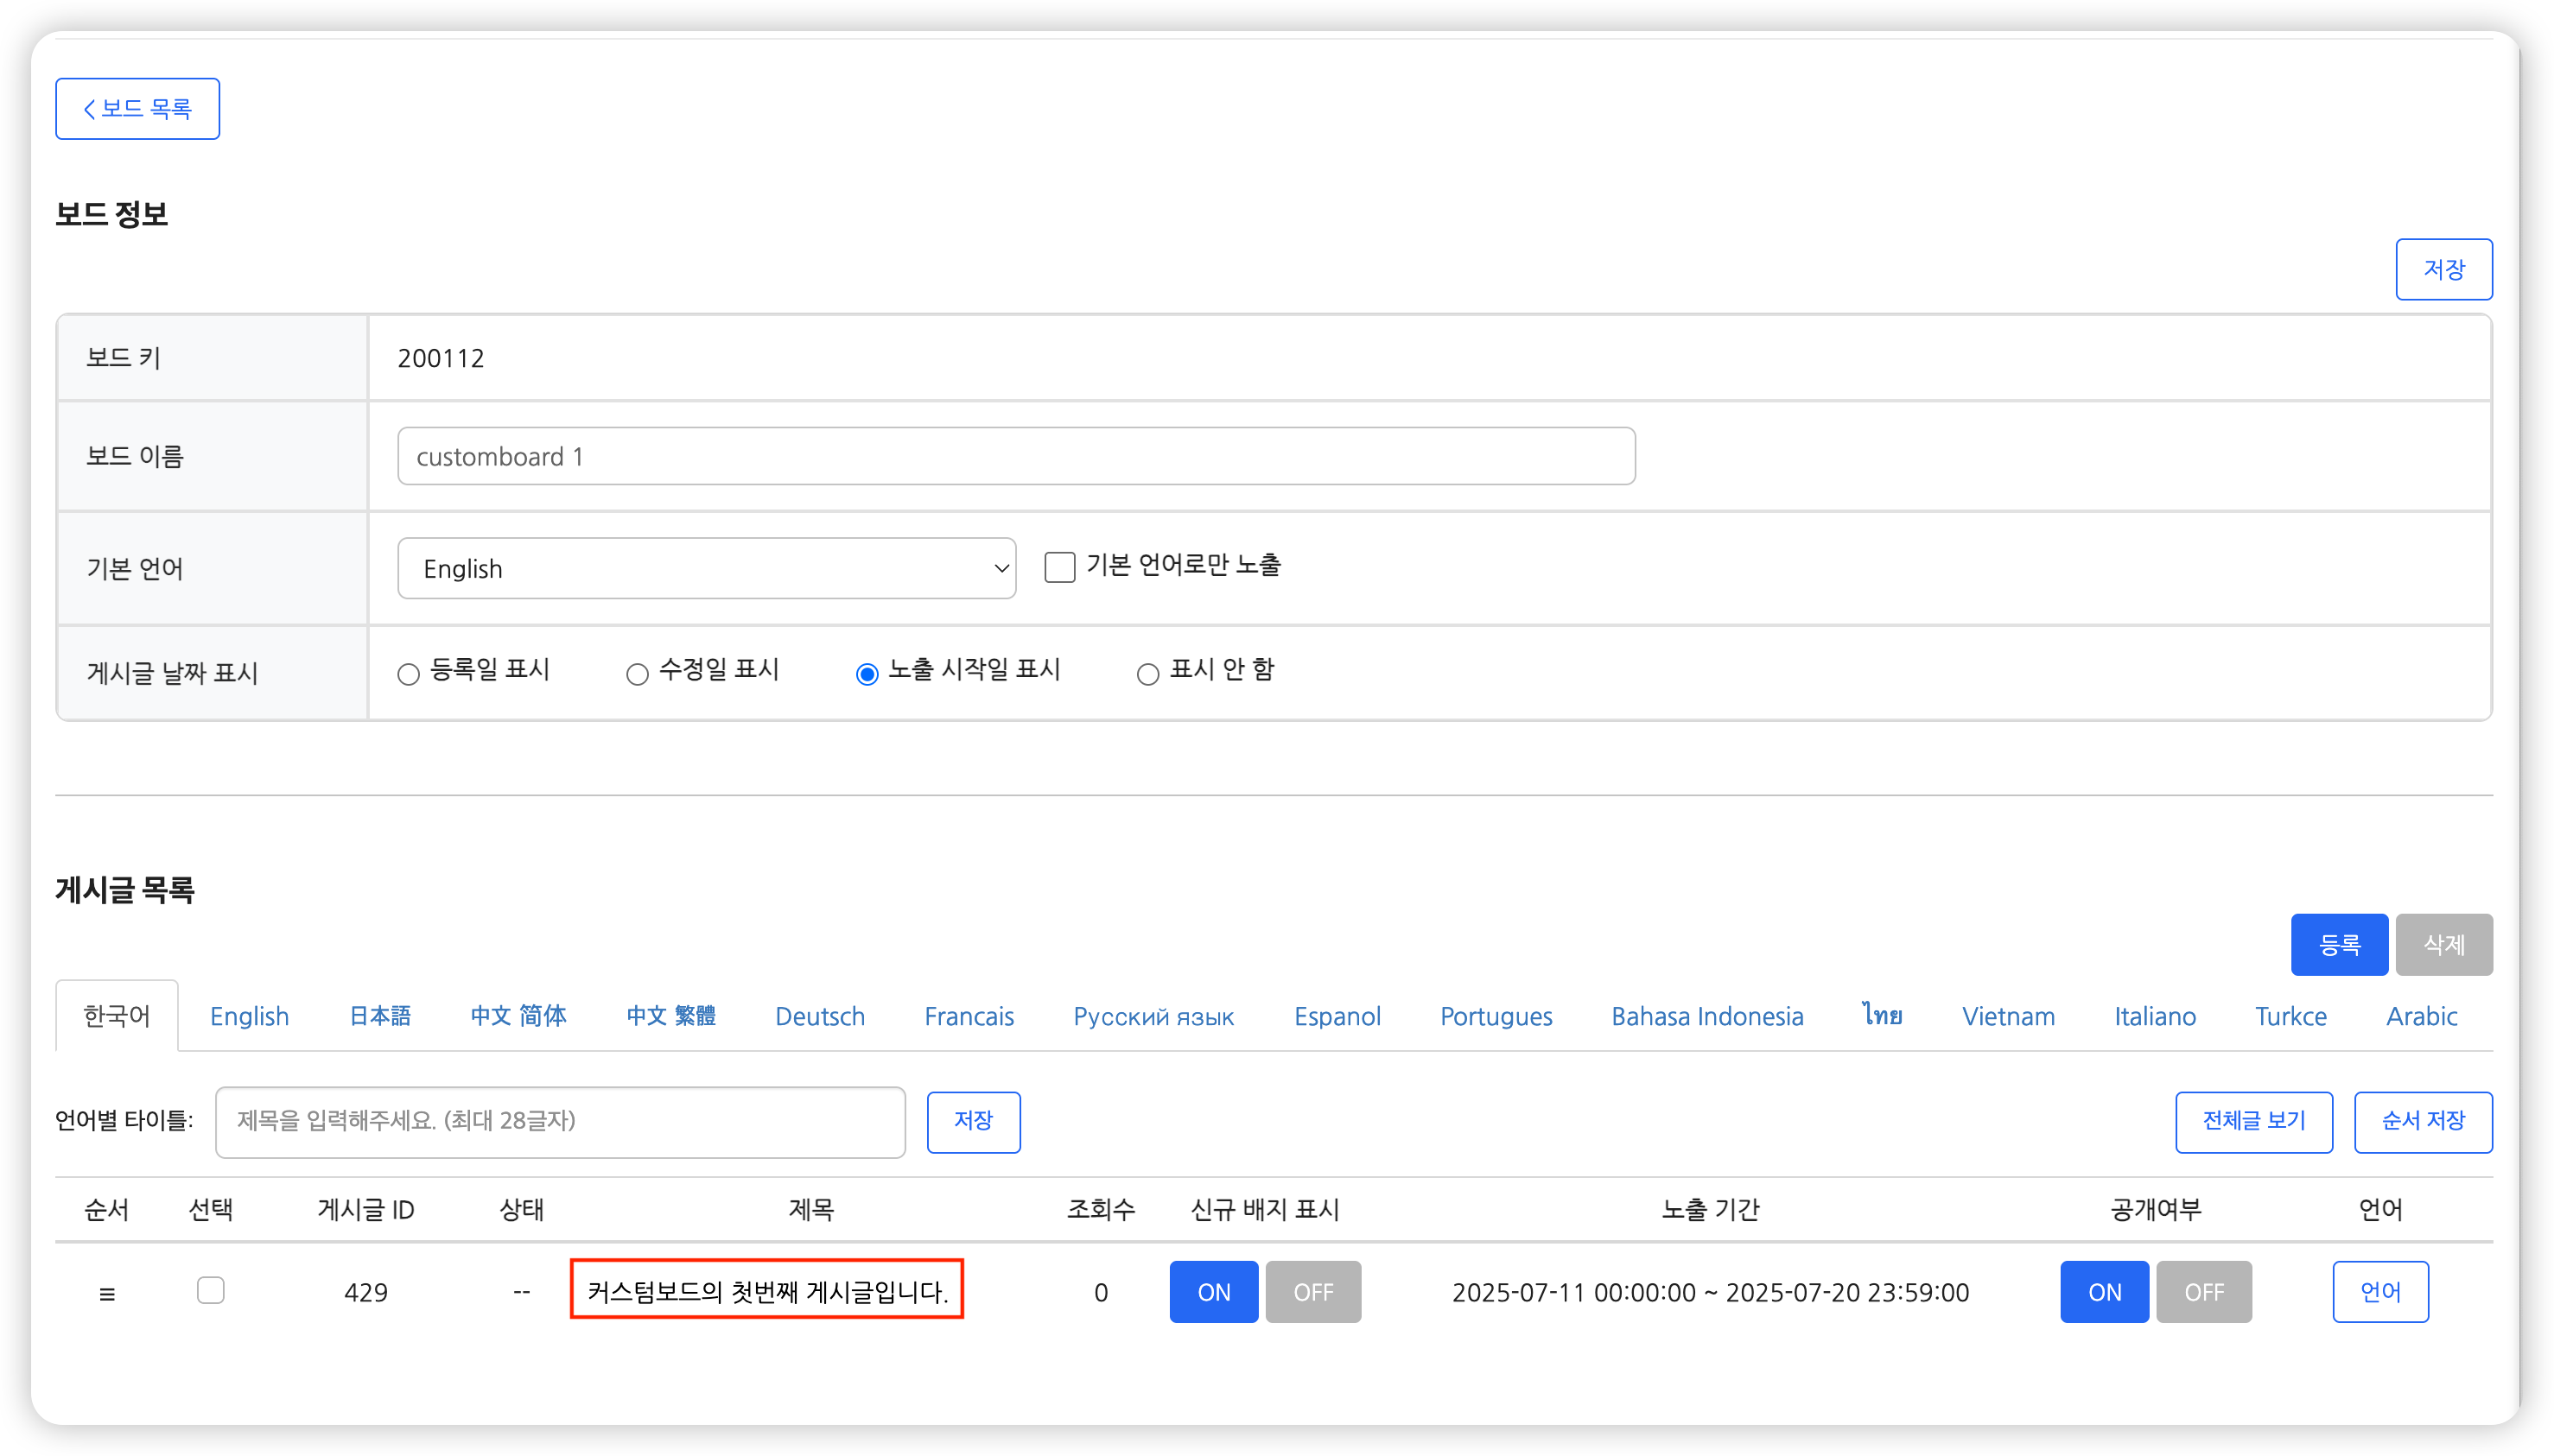Go back to the 보드 목록 list
This screenshot has height=1456, width=2554.
point(137,108)
